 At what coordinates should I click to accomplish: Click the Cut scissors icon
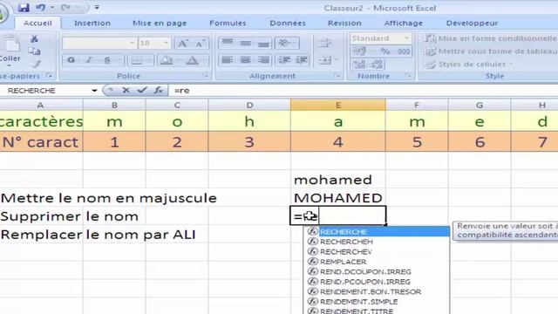point(34,38)
